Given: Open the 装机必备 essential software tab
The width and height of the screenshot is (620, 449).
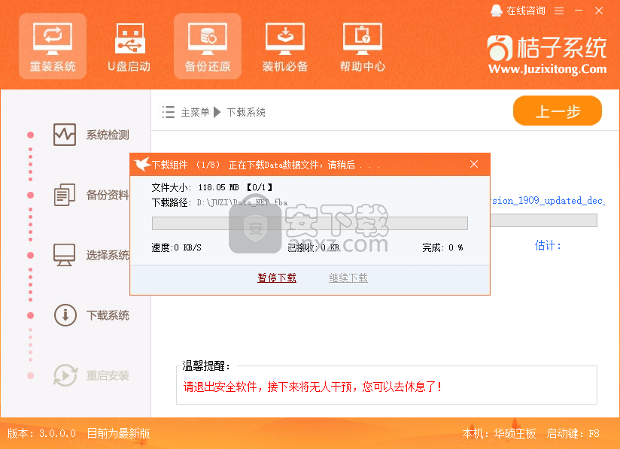Looking at the screenshot, I should 285,46.
